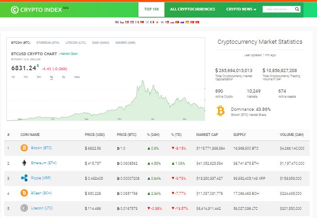Click total market cap $ 265,694,013,013
317x218 pixels.
click(234, 70)
